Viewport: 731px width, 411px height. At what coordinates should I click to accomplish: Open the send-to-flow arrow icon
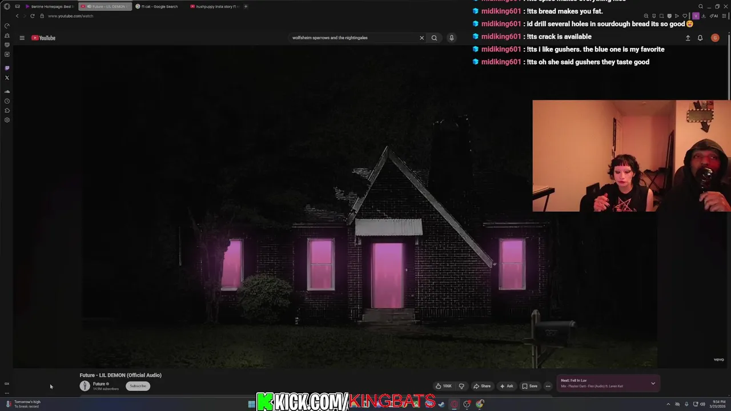click(677, 16)
